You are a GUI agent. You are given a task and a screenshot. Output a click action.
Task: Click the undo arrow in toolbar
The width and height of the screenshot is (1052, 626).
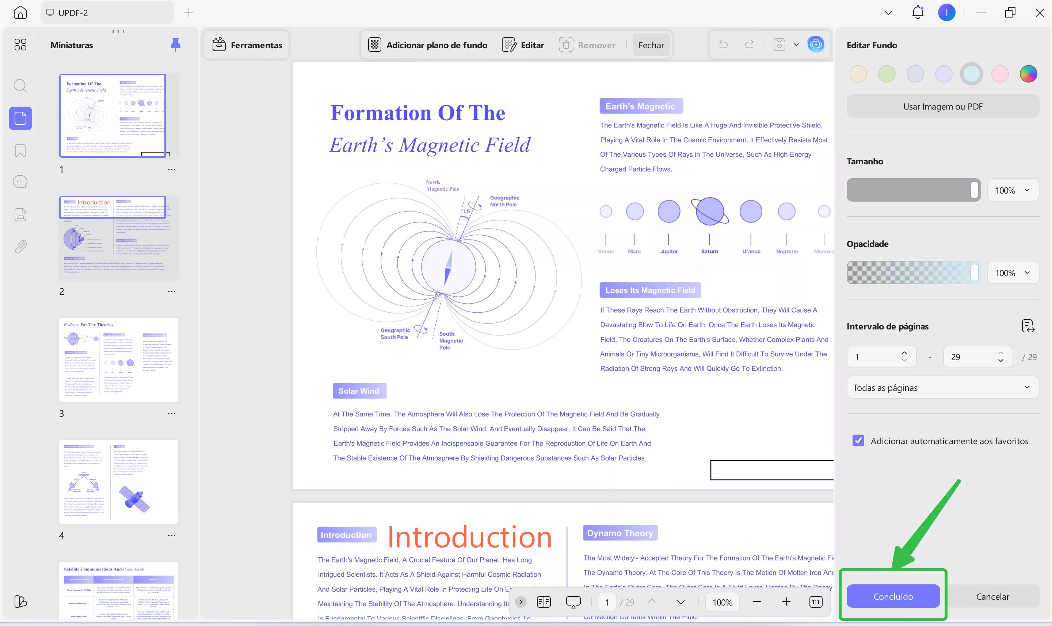pyautogui.click(x=723, y=44)
